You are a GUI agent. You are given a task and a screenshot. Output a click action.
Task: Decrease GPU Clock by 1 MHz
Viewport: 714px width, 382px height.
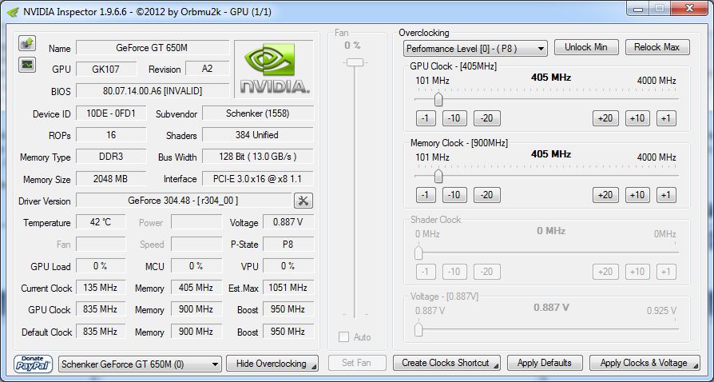[x=426, y=118]
